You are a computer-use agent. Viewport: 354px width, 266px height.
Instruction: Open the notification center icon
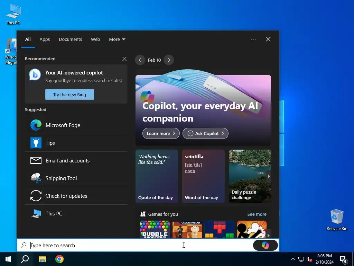click(343, 259)
